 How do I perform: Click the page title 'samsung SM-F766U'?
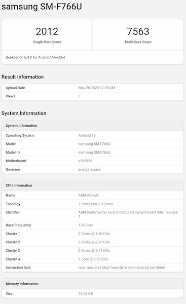pos(42,7)
